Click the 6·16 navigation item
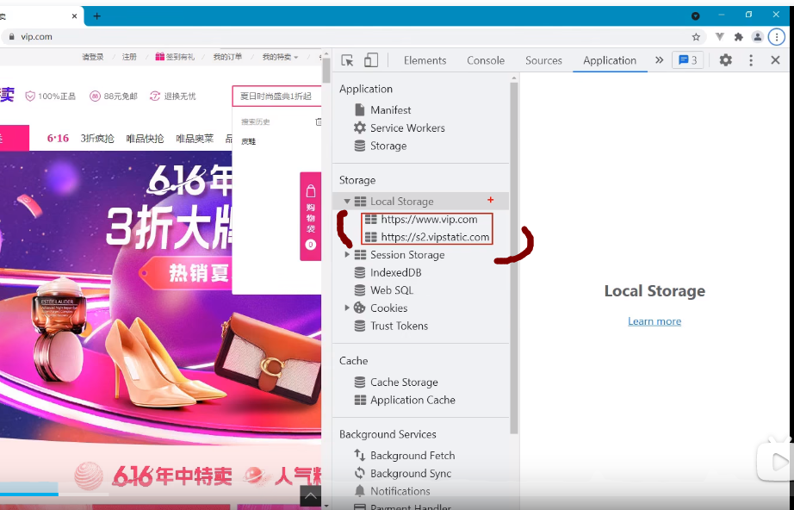The image size is (794, 510). (58, 138)
